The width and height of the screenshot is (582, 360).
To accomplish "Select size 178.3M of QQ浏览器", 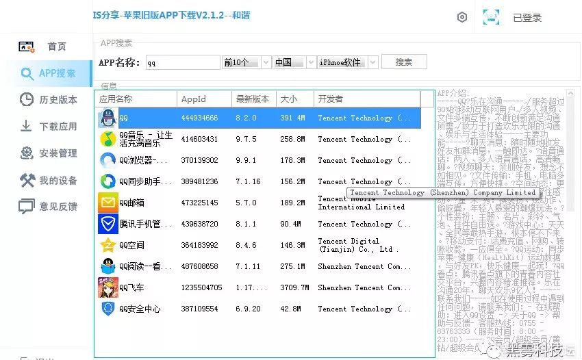I will coord(292,160).
